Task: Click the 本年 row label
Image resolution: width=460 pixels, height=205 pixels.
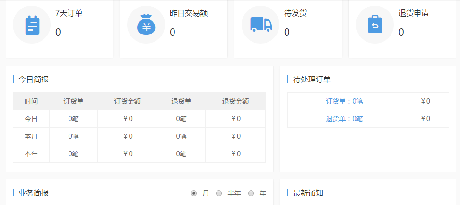Action: [31, 153]
